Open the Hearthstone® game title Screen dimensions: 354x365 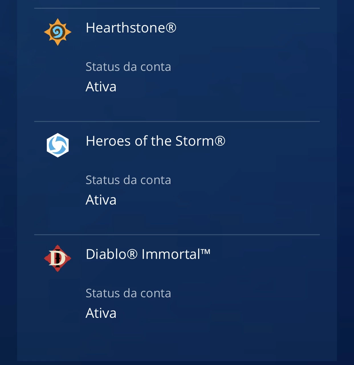tap(131, 28)
